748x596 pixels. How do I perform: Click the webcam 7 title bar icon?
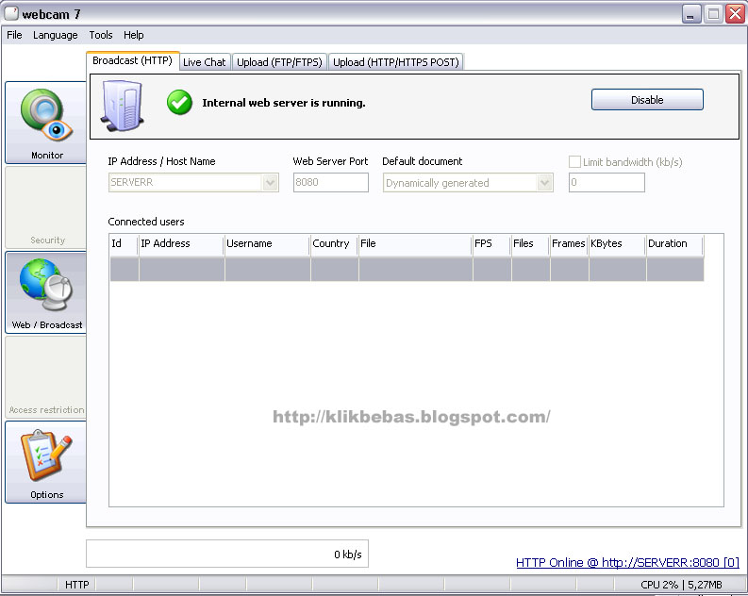coord(11,13)
